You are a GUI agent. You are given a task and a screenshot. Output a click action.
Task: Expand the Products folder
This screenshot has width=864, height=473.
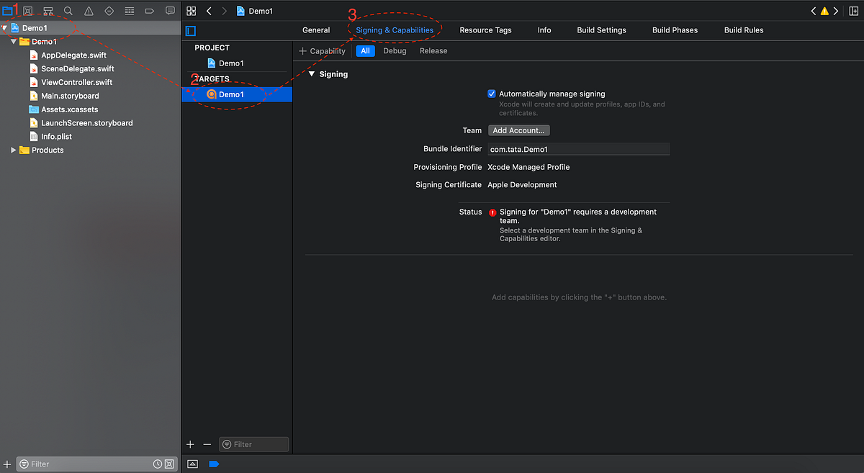tap(12, 150)
